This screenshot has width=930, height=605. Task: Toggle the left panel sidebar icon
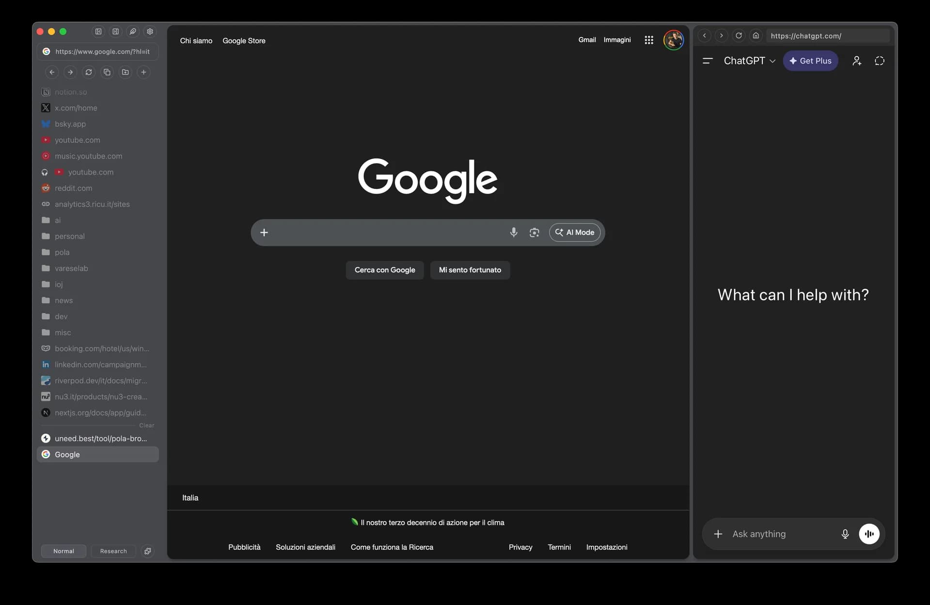(98, 31)
